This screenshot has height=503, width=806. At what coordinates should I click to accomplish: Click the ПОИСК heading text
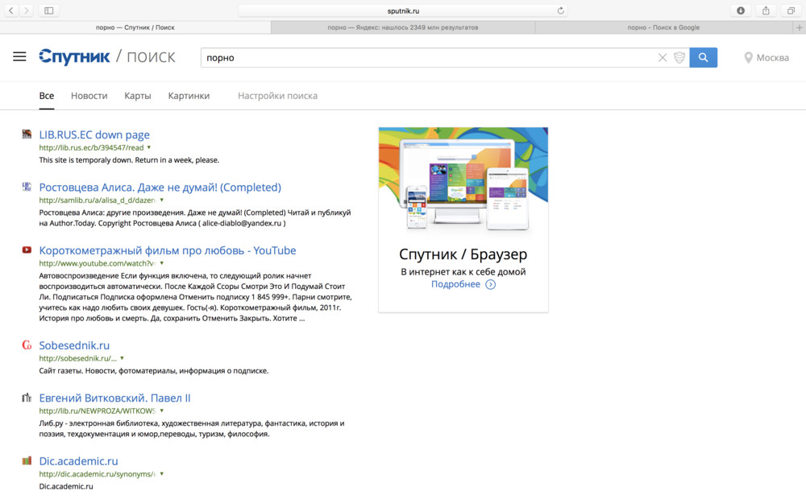tap(152, 57)
